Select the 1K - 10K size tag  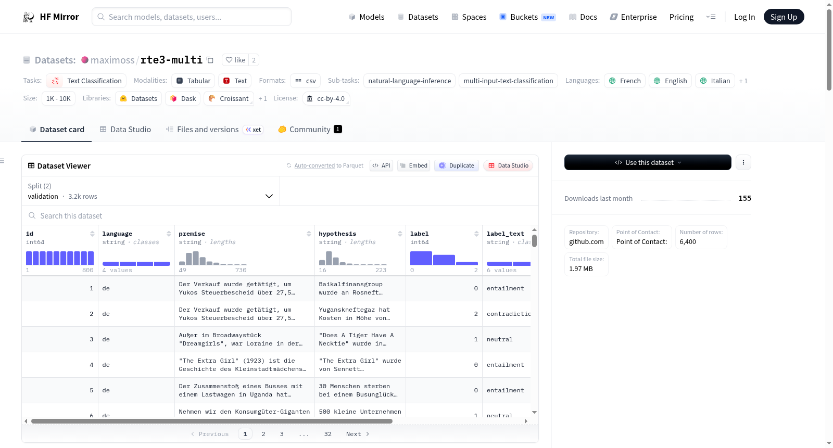coord(58,98)
